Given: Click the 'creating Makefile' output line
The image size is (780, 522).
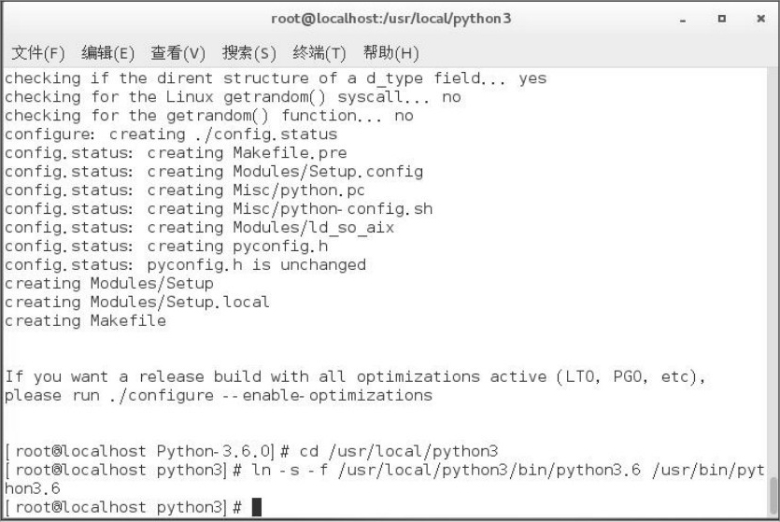Looking at the screenshot, I should click(x=85, y=320).
